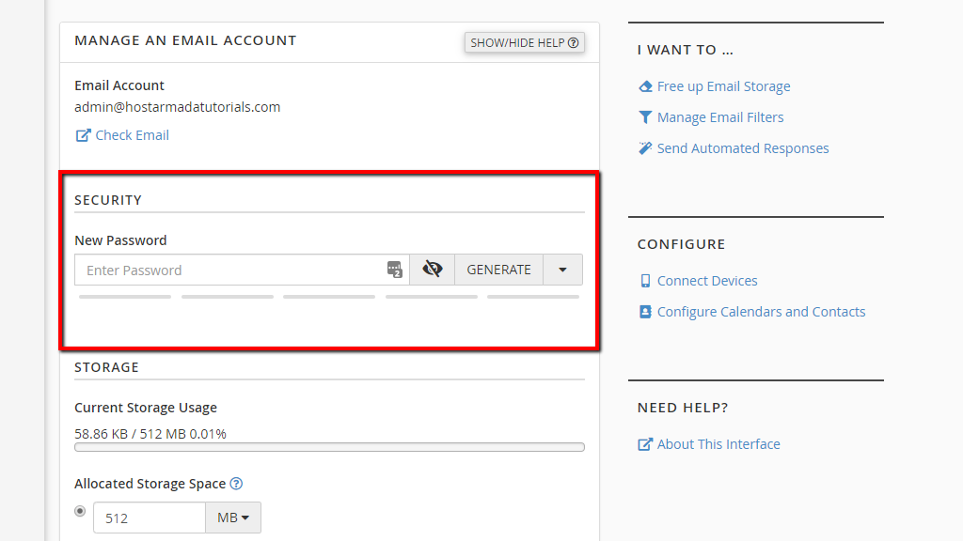Screen dimensions: 963x541
Task: Click the question mark icon on Show/Hide Help
Action: click(x=574, y=42)
